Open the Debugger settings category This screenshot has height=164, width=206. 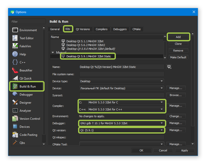27,95
